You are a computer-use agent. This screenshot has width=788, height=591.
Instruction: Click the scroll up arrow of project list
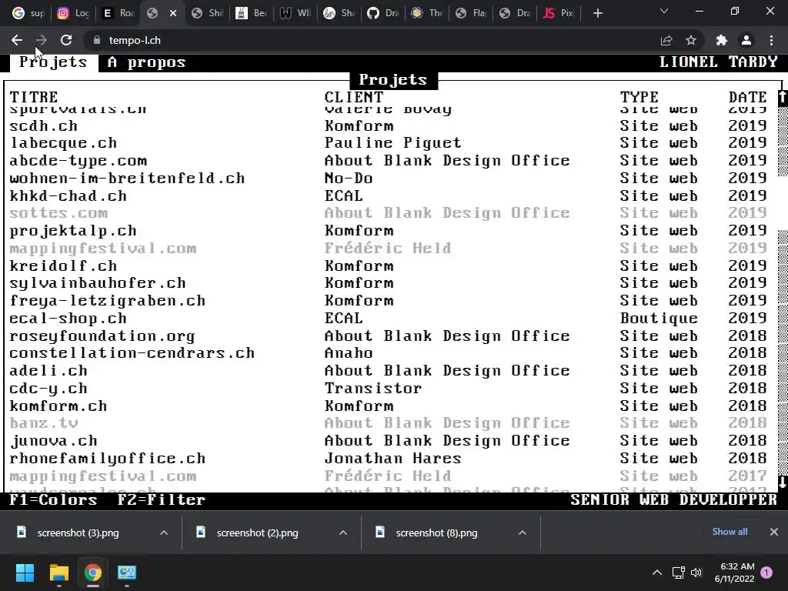[x=783, y=97]
